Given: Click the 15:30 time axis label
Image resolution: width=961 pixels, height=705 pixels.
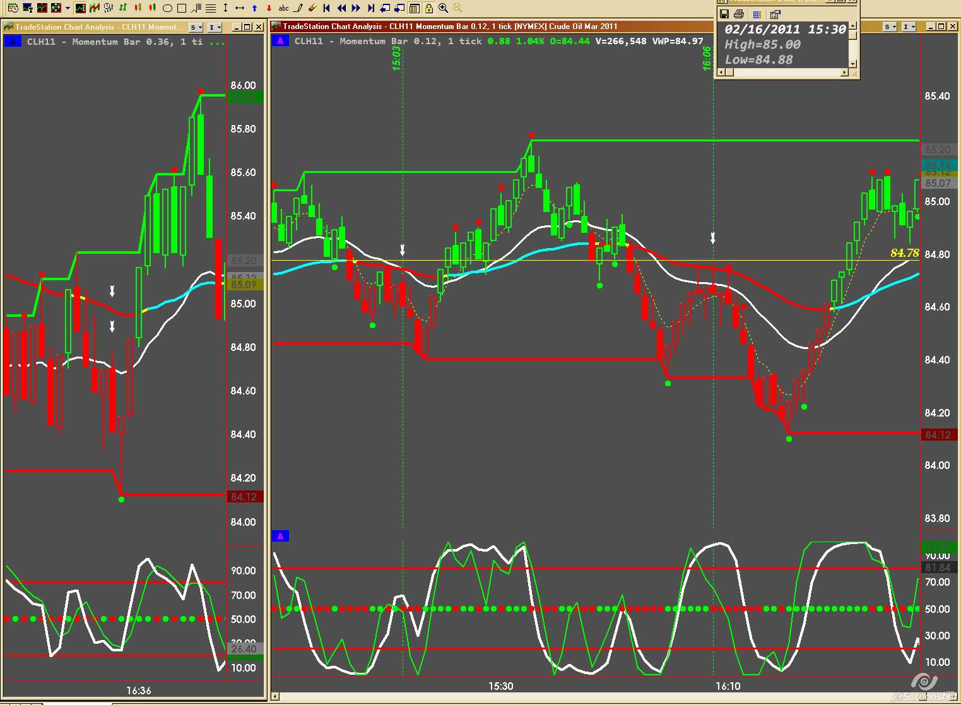Looking at the screenshot, I should (x=501, y=686).
